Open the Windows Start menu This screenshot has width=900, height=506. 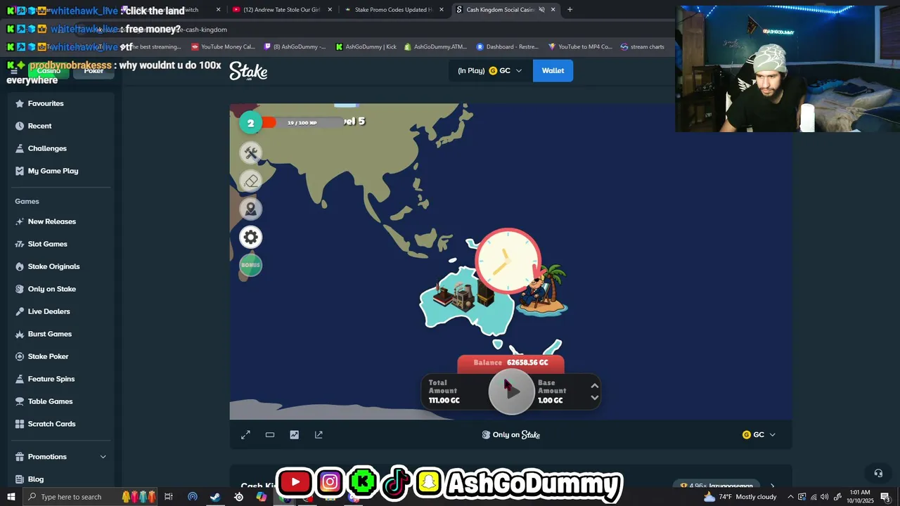coord(11,497)
